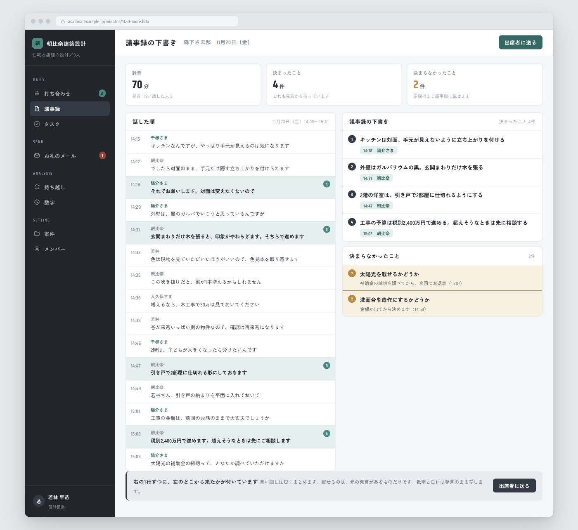
Task: Select the 14:38 line starting 谷が来週いっぱい
Action: [230, 324]
